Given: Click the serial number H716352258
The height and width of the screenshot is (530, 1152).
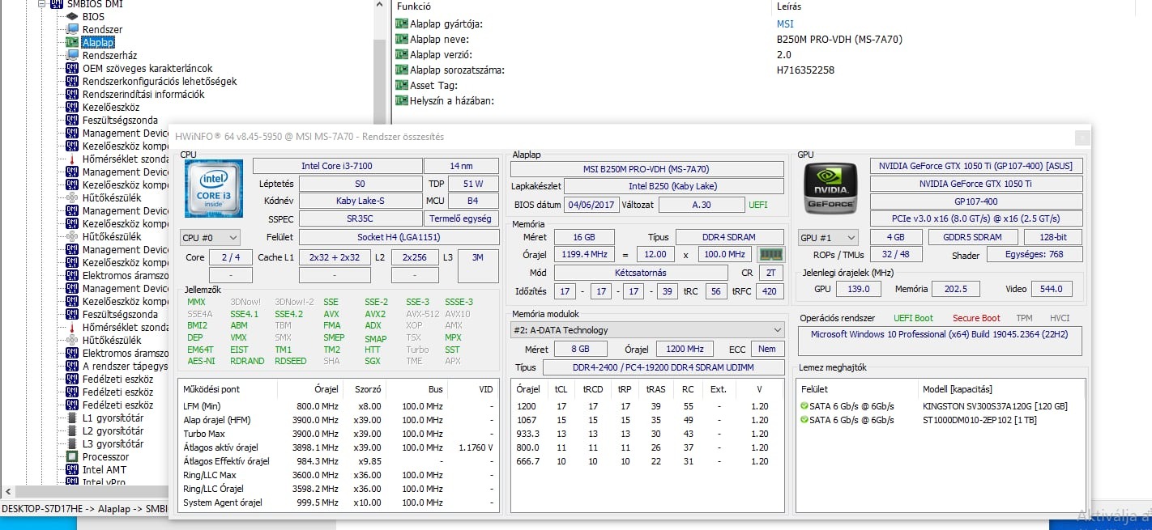Looking at the screenshot, I should pyautogui.click(x=805, y=70).
